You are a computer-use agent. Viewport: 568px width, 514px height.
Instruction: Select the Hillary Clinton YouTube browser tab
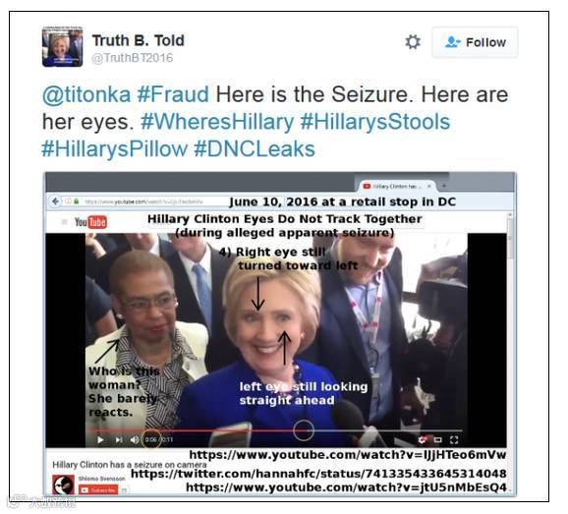[398, 186]
